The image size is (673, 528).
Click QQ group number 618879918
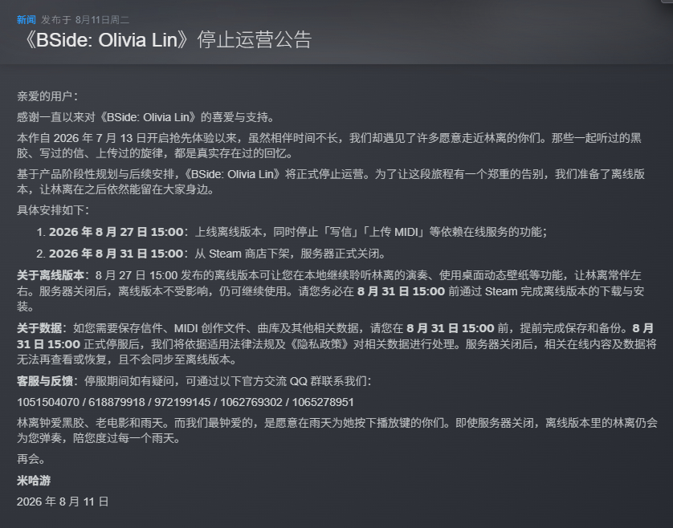click(116, 402)
